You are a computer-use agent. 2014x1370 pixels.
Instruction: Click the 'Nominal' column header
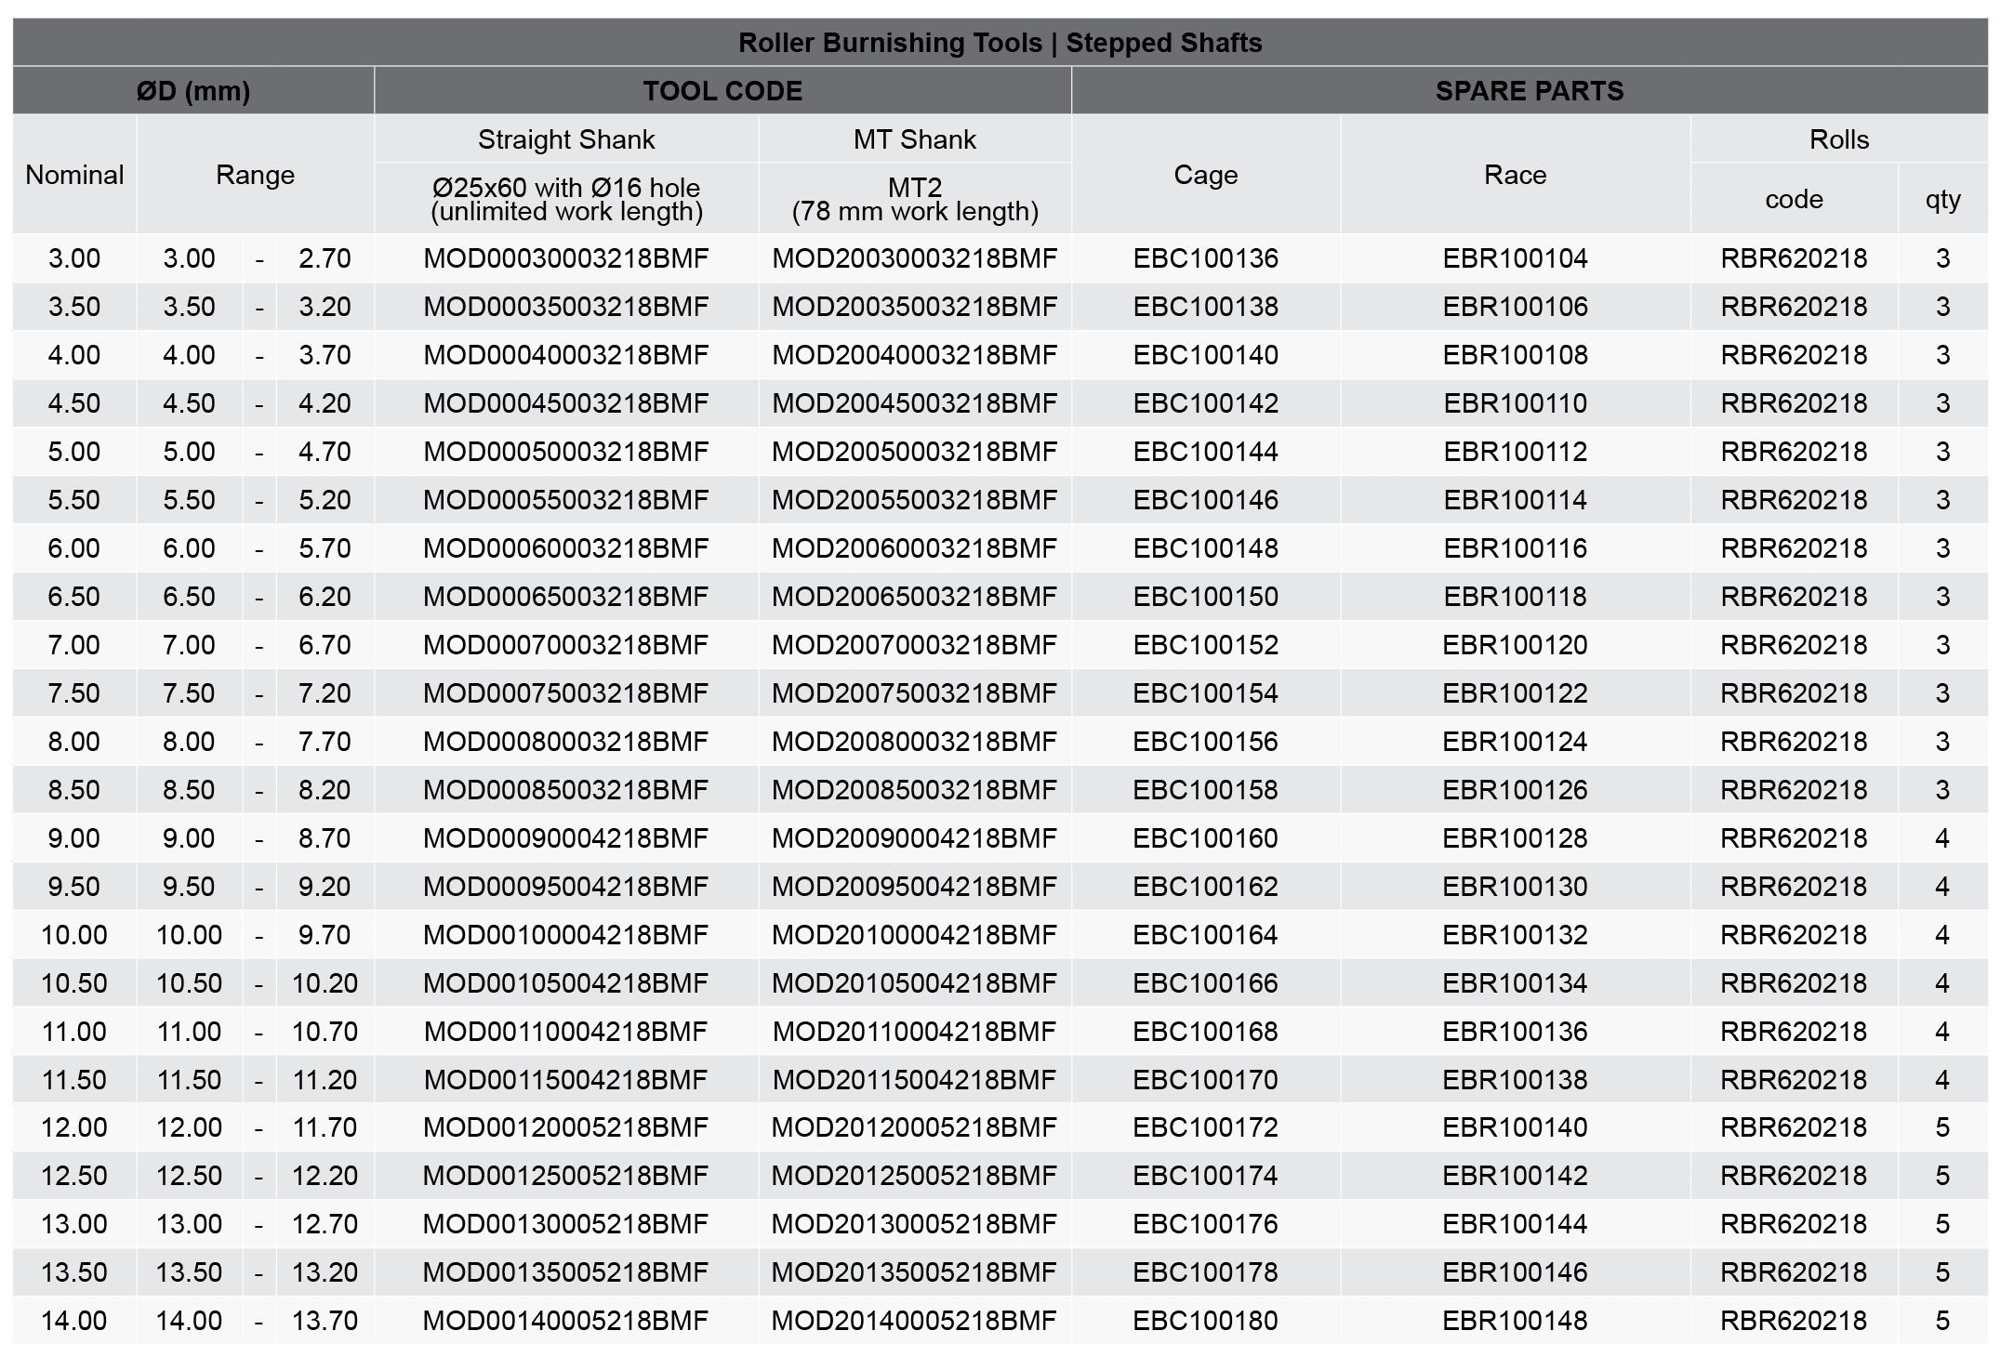74,175
